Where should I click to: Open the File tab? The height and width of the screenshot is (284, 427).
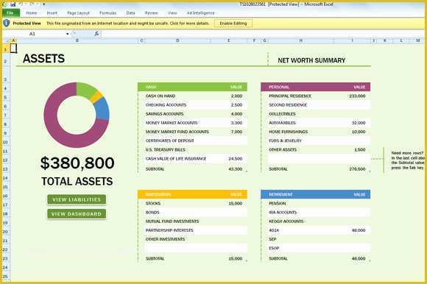click(x=11, y=13)
